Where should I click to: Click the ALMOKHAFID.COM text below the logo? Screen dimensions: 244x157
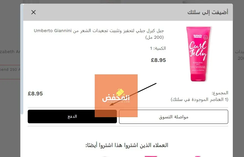119,102
